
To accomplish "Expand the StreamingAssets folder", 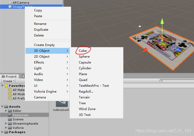I will (6, 123).
